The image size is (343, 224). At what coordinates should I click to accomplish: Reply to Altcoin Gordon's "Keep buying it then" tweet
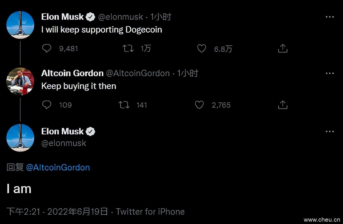click(47, 105)
